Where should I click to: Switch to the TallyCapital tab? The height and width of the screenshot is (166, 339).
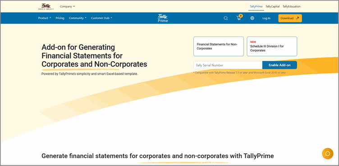click(x=272, y=6)
